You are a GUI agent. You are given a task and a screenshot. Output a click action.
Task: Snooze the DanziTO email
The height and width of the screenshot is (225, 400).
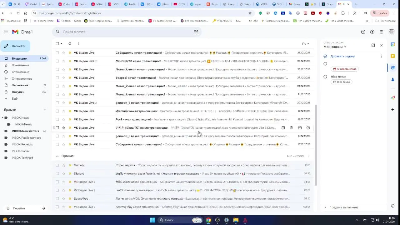click(308, 127)
